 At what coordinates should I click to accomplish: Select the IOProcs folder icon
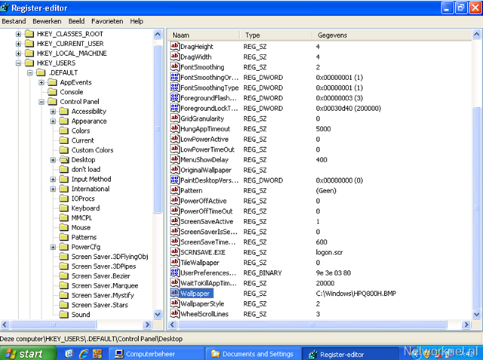click(x=63, y=198)
